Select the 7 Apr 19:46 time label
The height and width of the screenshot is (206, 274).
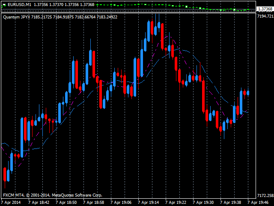click(258, 202)
